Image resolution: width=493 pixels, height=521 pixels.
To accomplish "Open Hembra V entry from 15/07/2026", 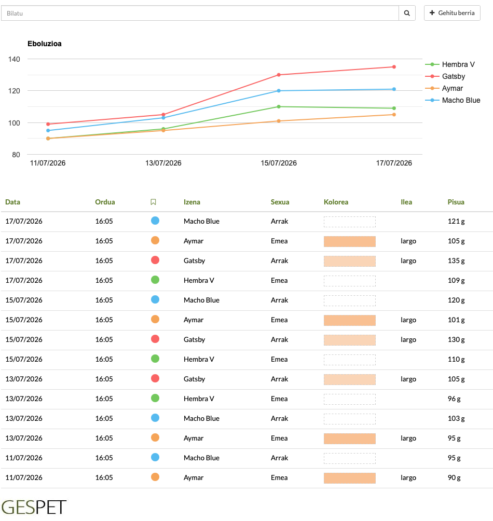I will [x=246, y=360].
